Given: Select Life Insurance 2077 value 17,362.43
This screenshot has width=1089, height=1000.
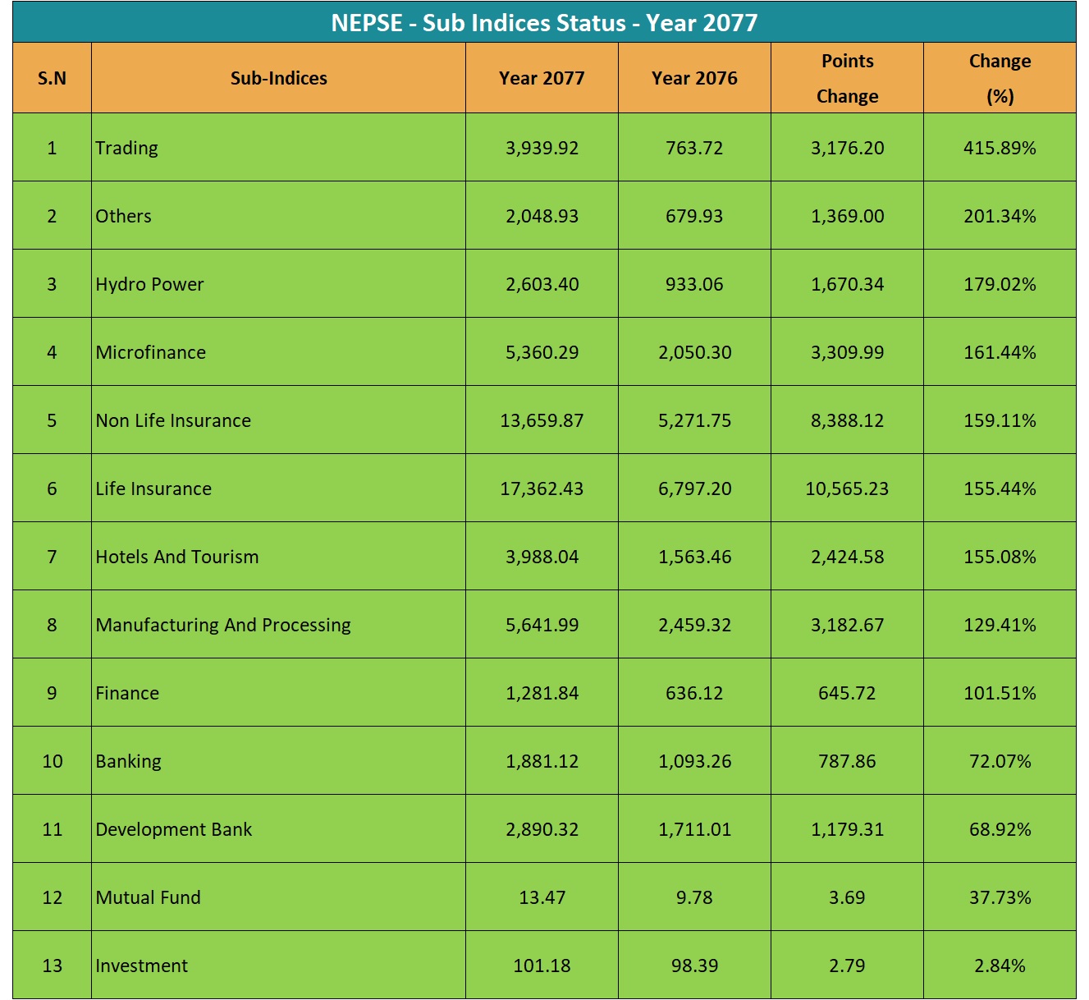Looking at the screenshot, I should point(542,489).
